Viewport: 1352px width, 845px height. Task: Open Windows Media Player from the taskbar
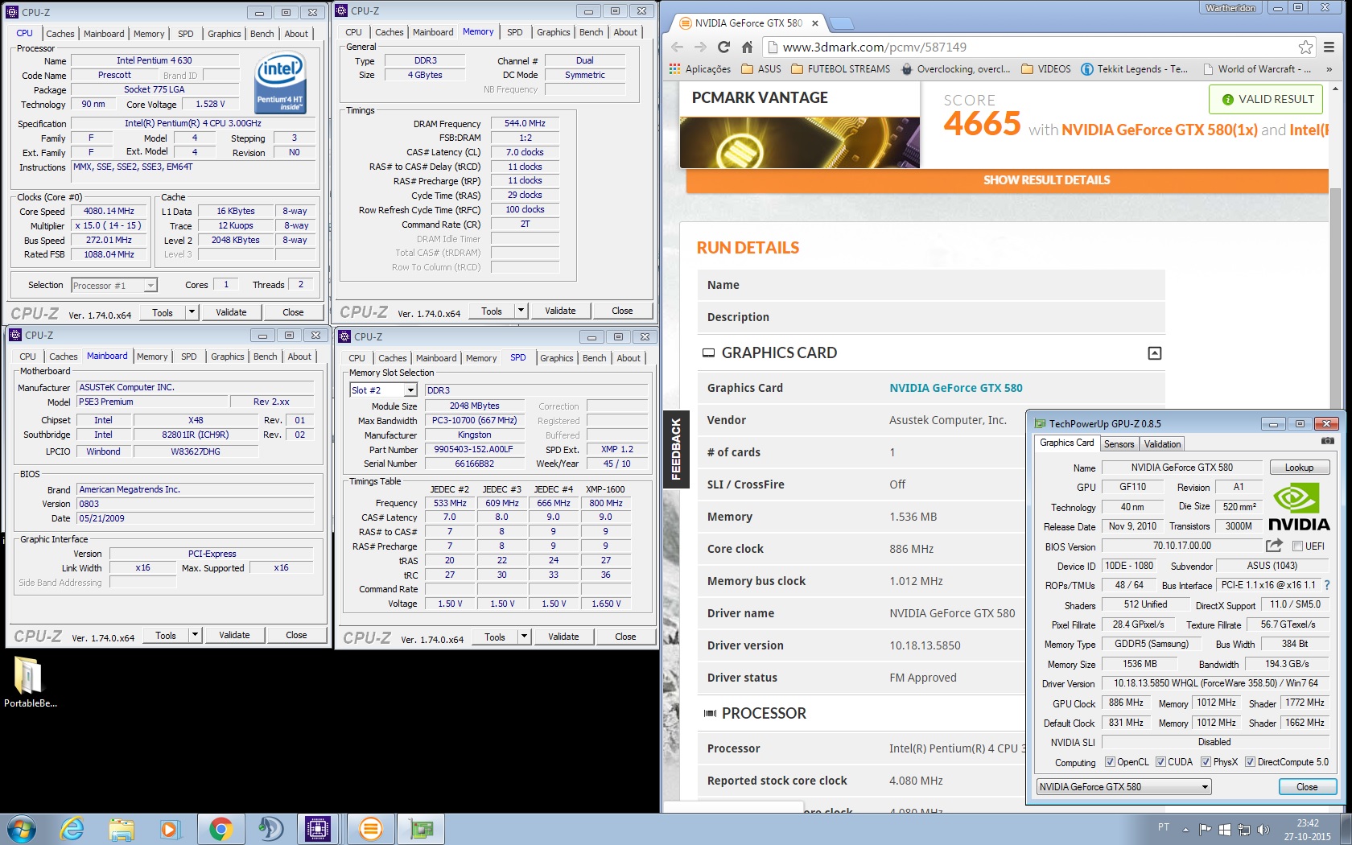pyautogui.click(x=170, y=829)
